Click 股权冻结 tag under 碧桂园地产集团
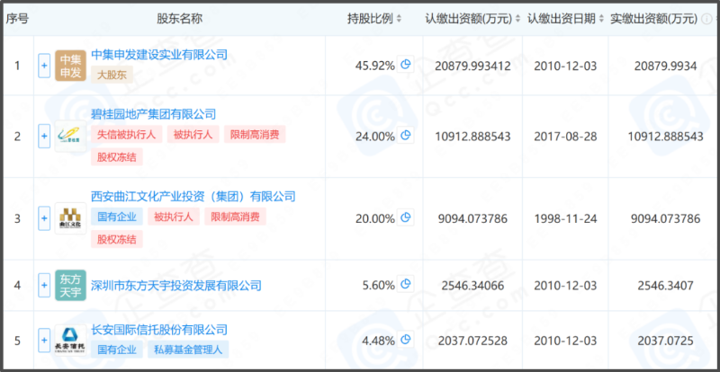The height and width of the screenshot is (372, 720). 117,157
